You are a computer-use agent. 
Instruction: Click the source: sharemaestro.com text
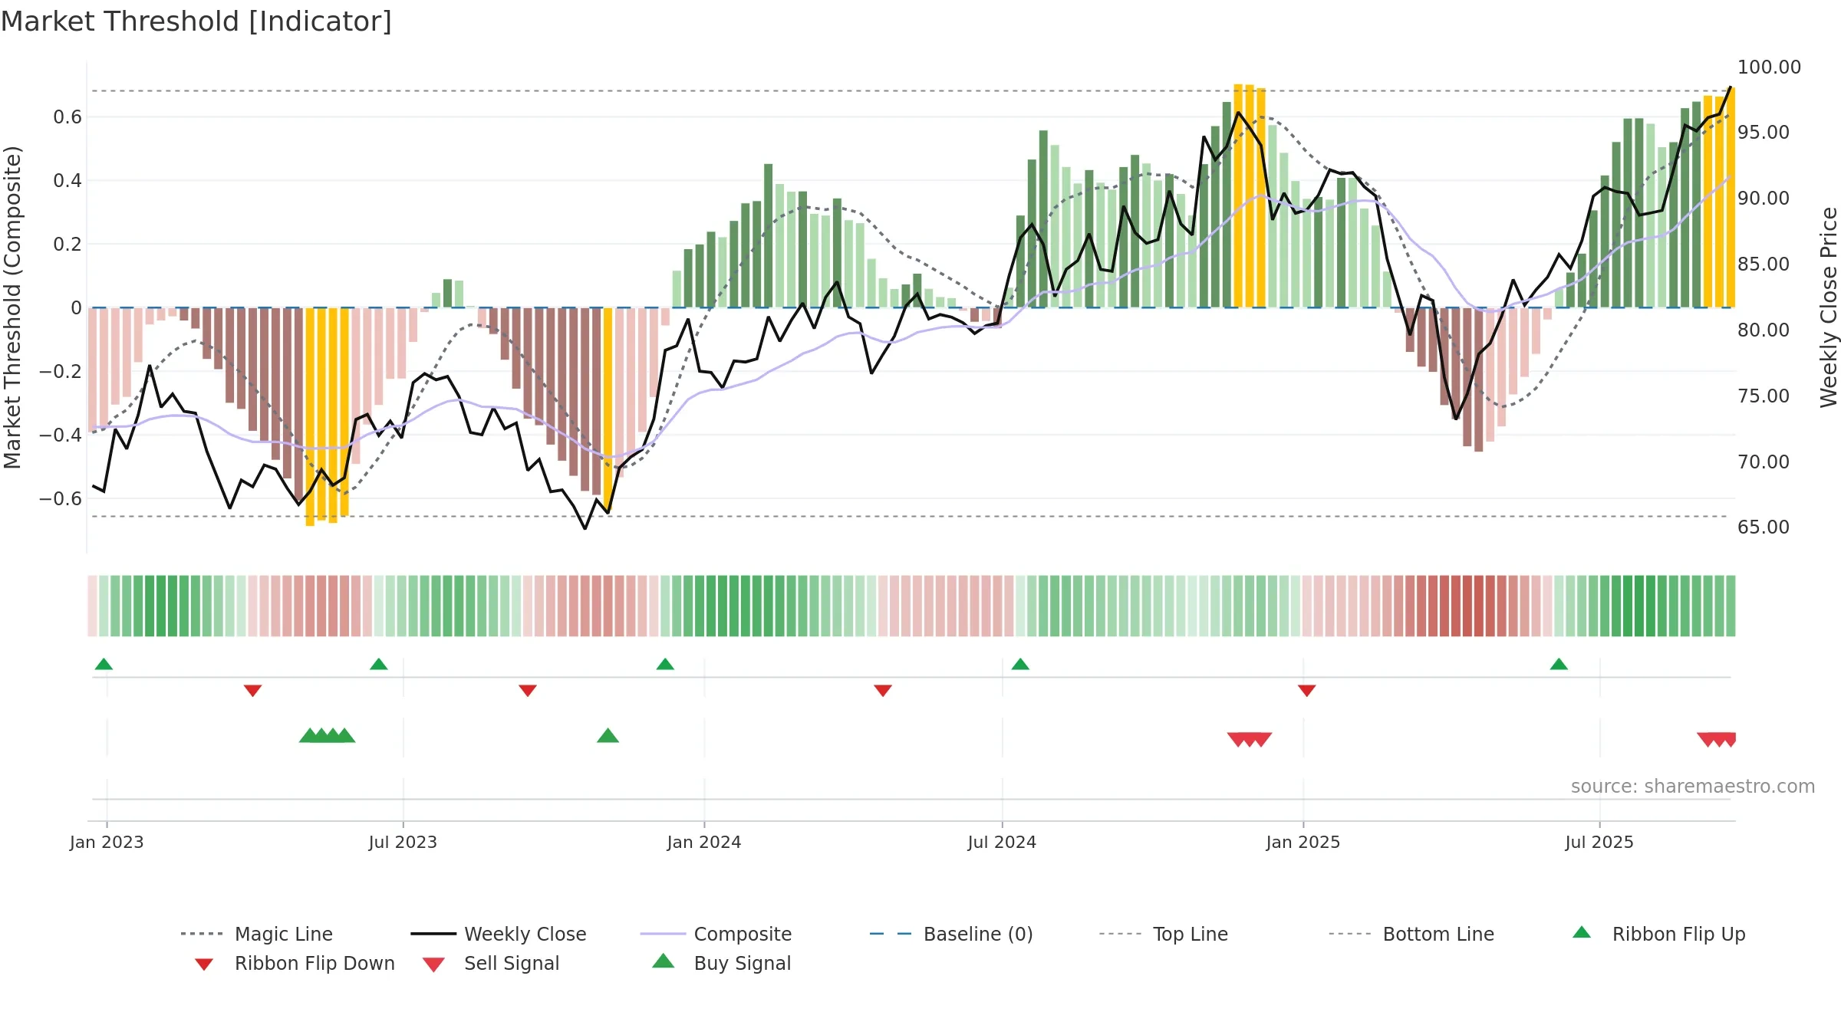pos(1693,787)
